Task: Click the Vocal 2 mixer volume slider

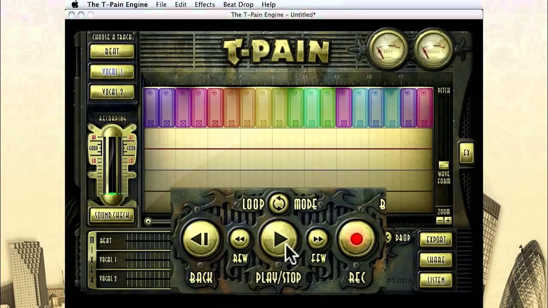Action: (x=148, y=278)
